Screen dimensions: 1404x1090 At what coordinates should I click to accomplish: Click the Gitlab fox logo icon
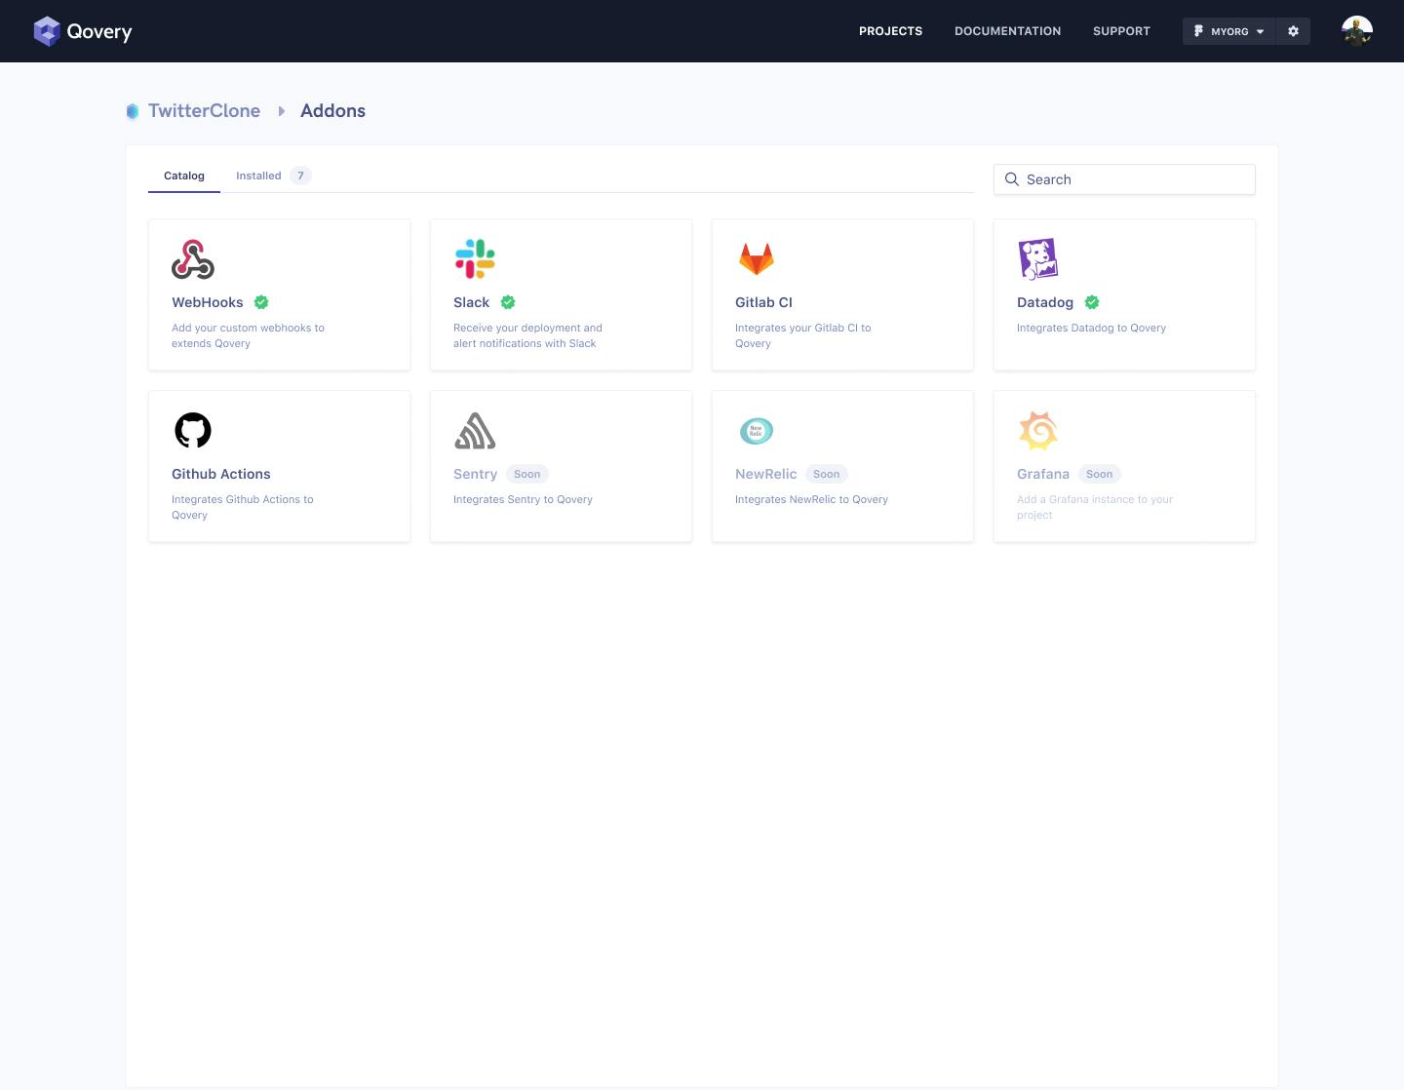[757, 259]
